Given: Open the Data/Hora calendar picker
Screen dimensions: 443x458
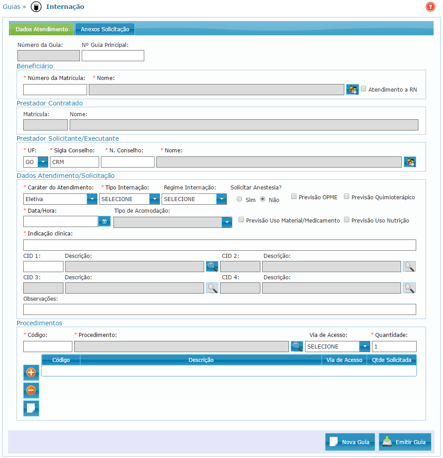Looking at the screenshot, I should click(x=104, y=221).
